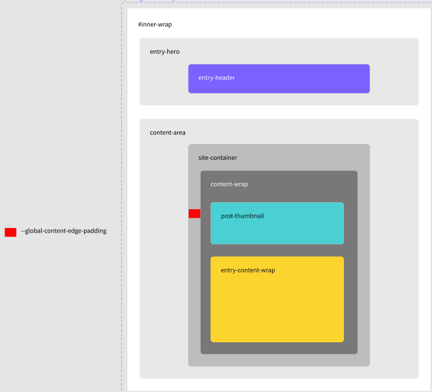The height and width of the screenshot is (392, 432).
Task: Click the site-container label
Action: pos(218,158)
